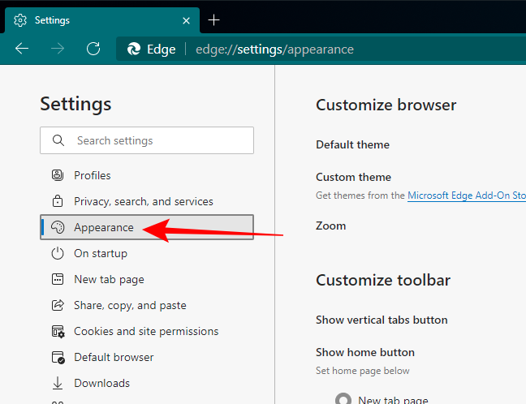The width and height of the screenshot is (526, 404).
Task: Click the edge://settings/appearance address bar
Action: coord(274,49)
